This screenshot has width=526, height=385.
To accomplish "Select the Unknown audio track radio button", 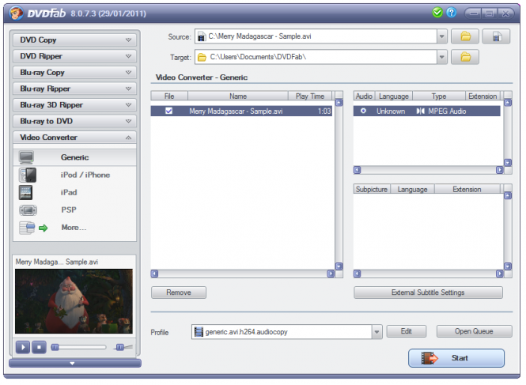I will pos(363,111).
